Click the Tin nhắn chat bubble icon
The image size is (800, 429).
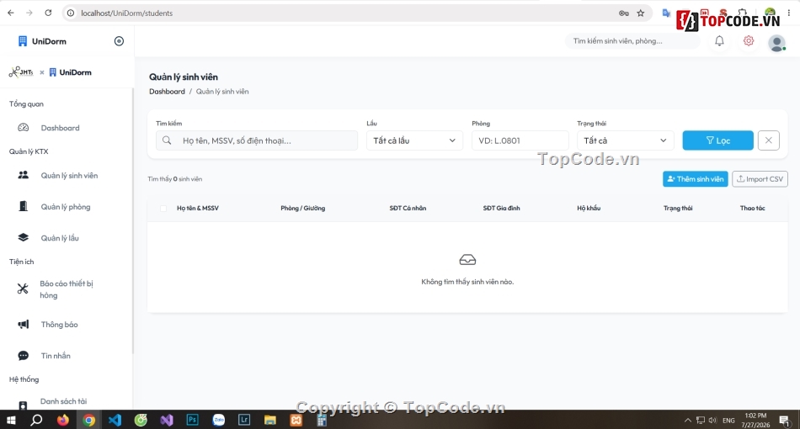pyautogui.click(x=23, y=356)
